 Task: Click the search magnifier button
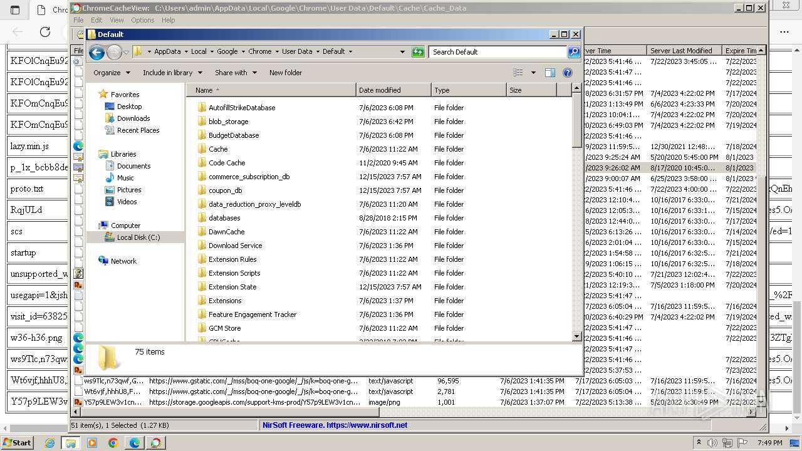click(x=574, y=52)
